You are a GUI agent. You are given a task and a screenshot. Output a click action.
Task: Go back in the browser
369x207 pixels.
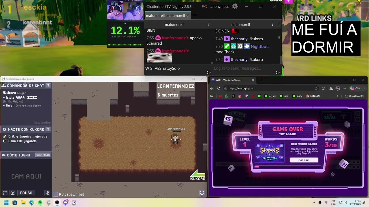tap(212, 88)
